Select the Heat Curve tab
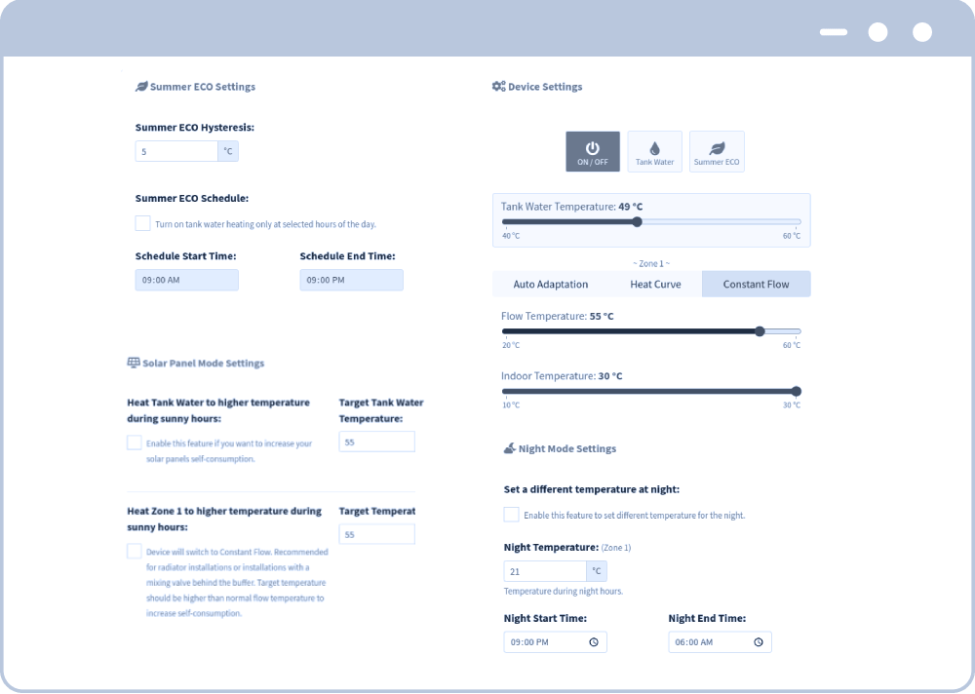Screen dimensions: 975x694 (x=655, y=285)
